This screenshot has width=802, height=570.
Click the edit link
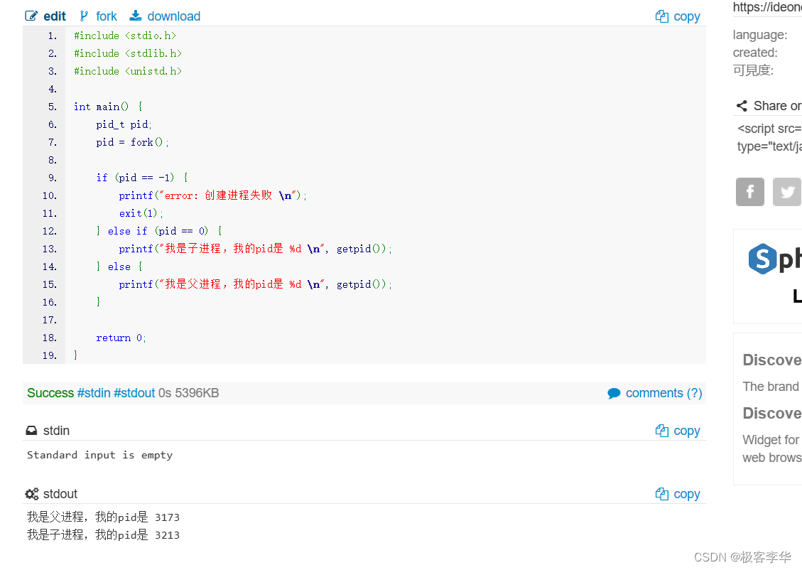pyautogui.click(x=54, y=16)
